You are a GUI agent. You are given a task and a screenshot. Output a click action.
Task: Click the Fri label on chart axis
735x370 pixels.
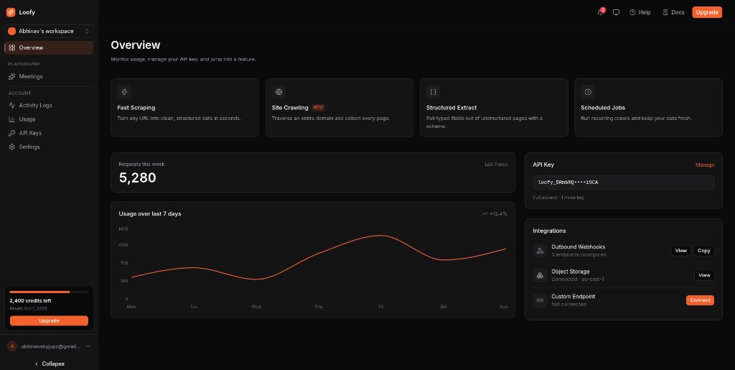(x=381, y=307)
